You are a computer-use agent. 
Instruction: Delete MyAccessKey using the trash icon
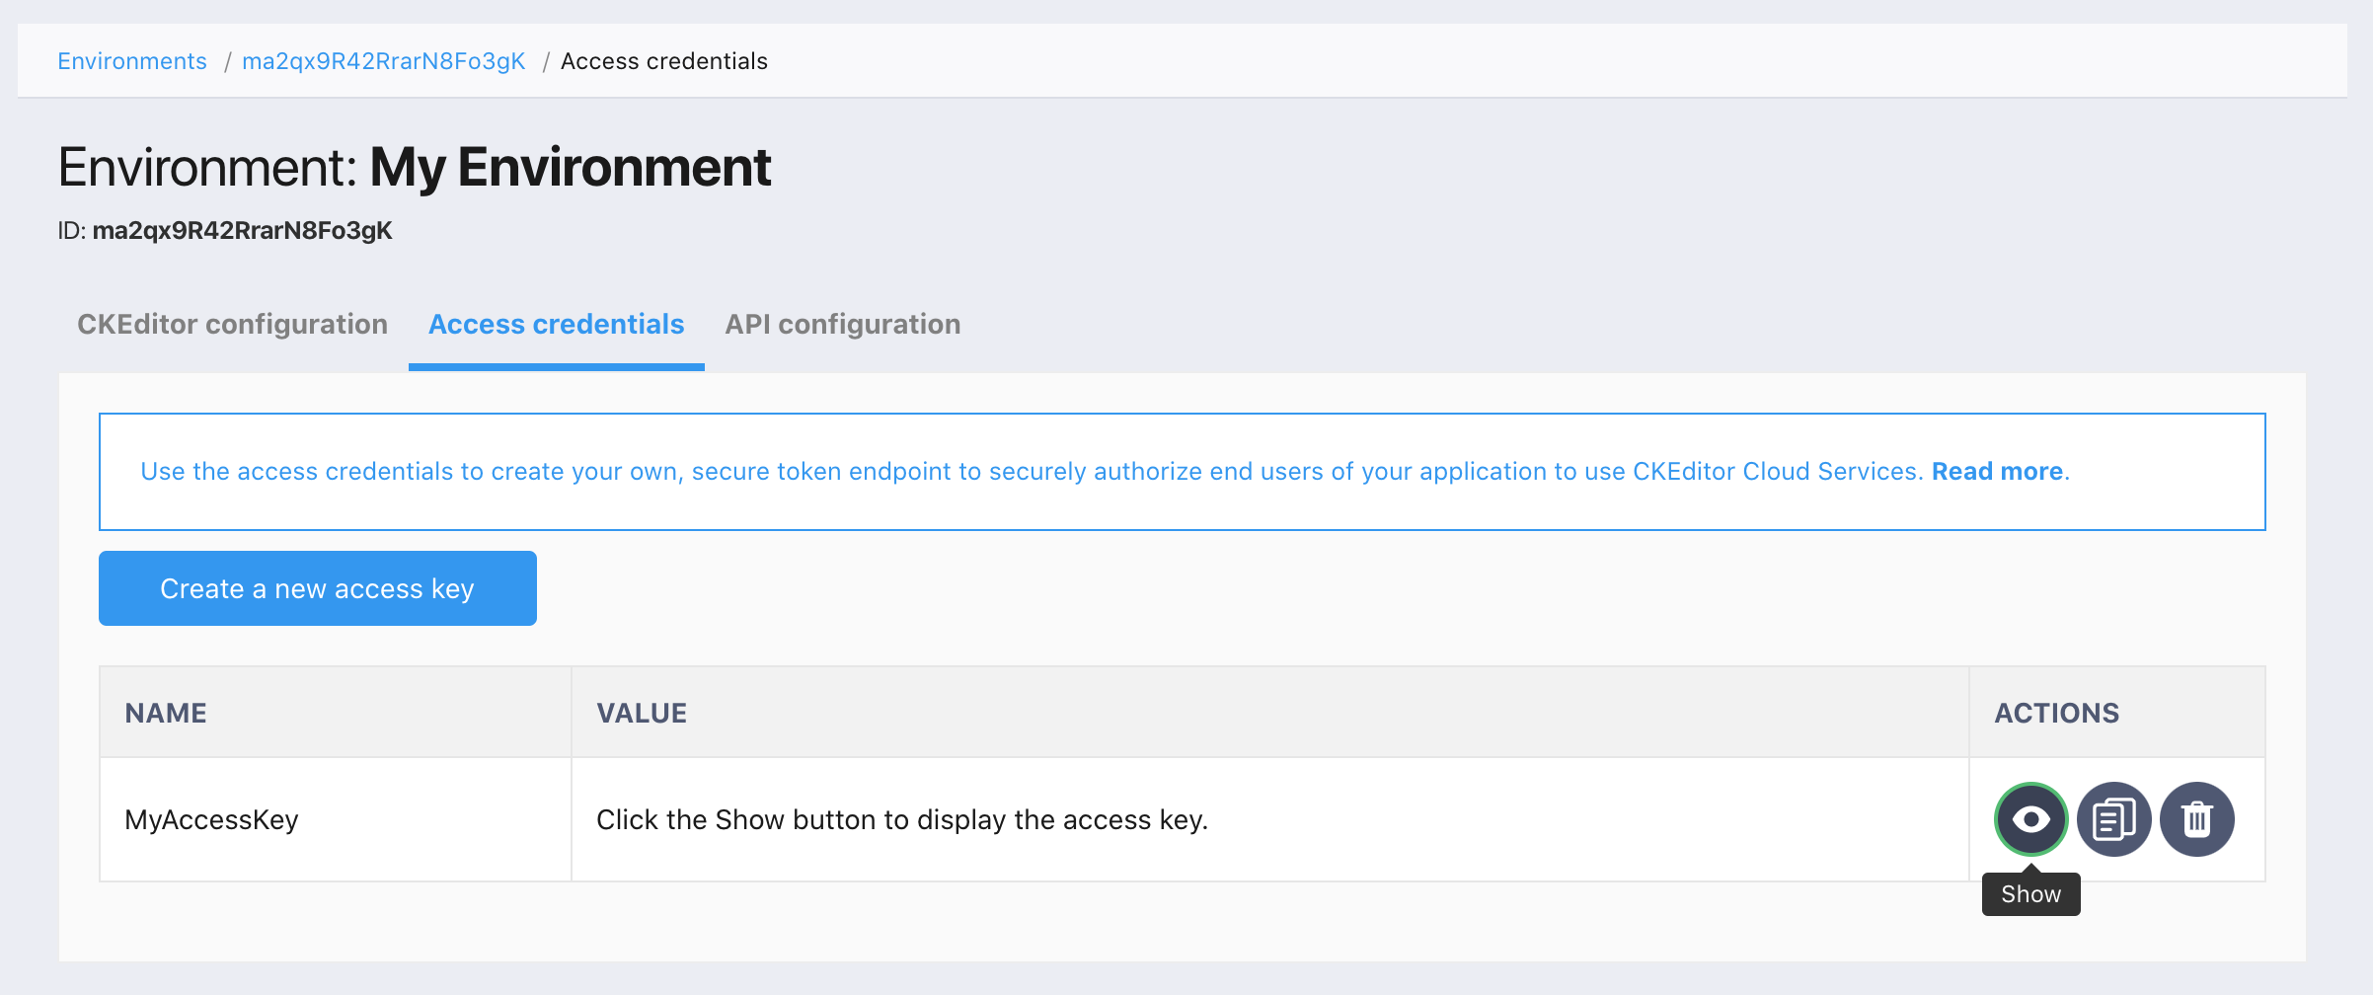tap(2196, 819)
